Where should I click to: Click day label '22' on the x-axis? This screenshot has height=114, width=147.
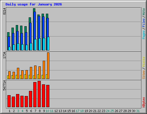(x=99, y=111)
